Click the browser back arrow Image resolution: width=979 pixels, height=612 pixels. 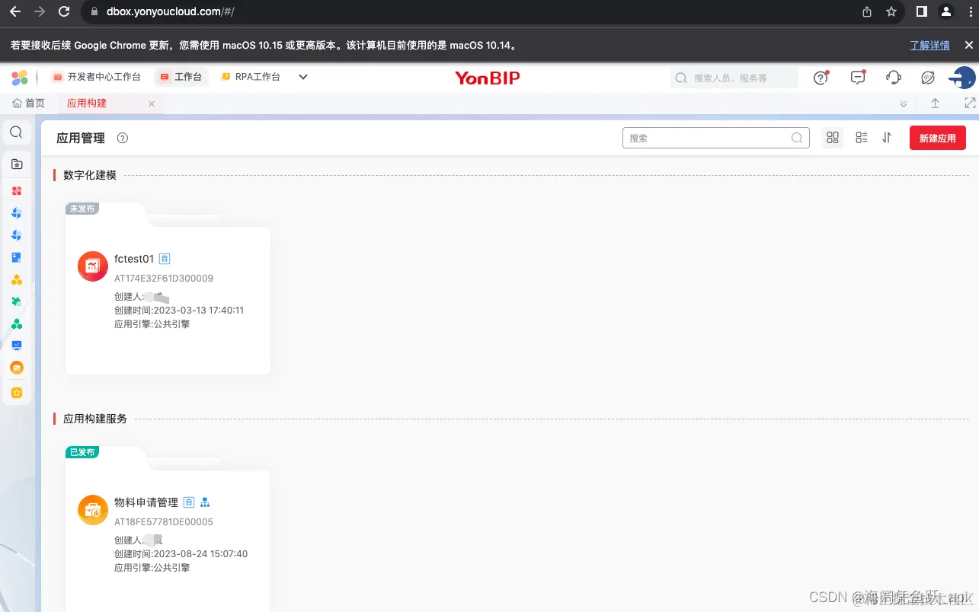tap(14, 11)
